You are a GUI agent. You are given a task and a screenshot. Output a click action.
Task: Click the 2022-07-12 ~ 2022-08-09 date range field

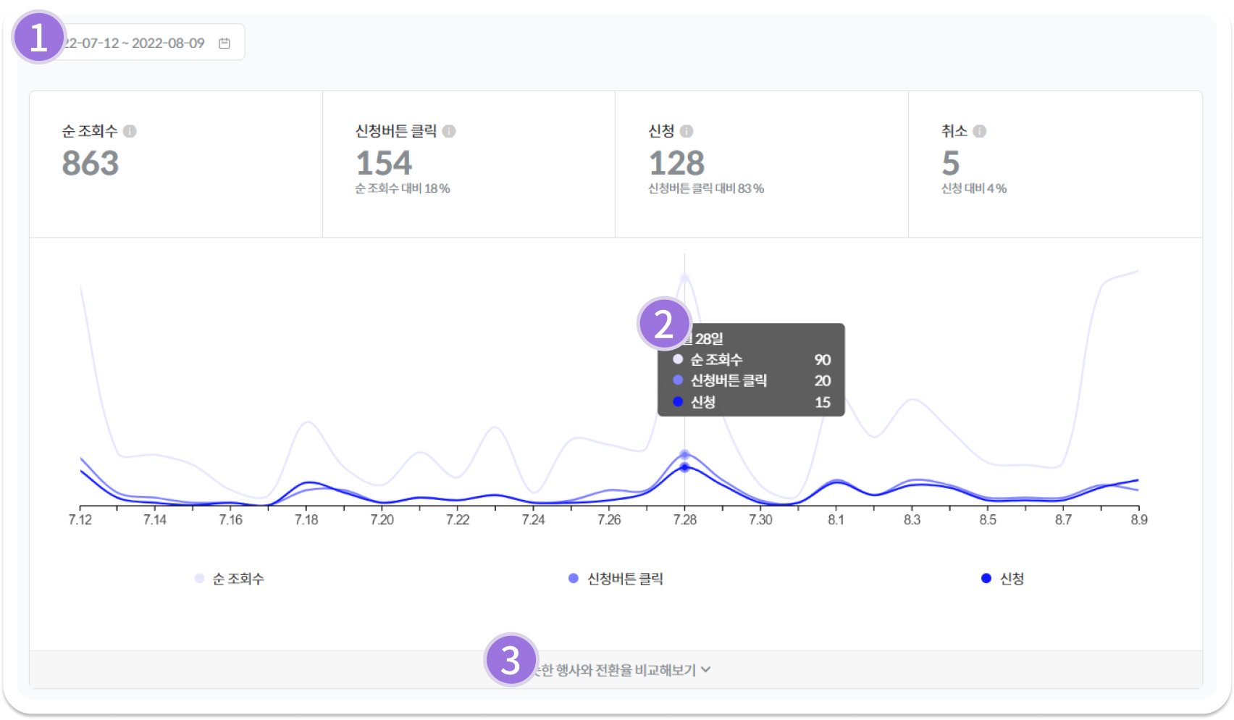click(x=136, y=43)
